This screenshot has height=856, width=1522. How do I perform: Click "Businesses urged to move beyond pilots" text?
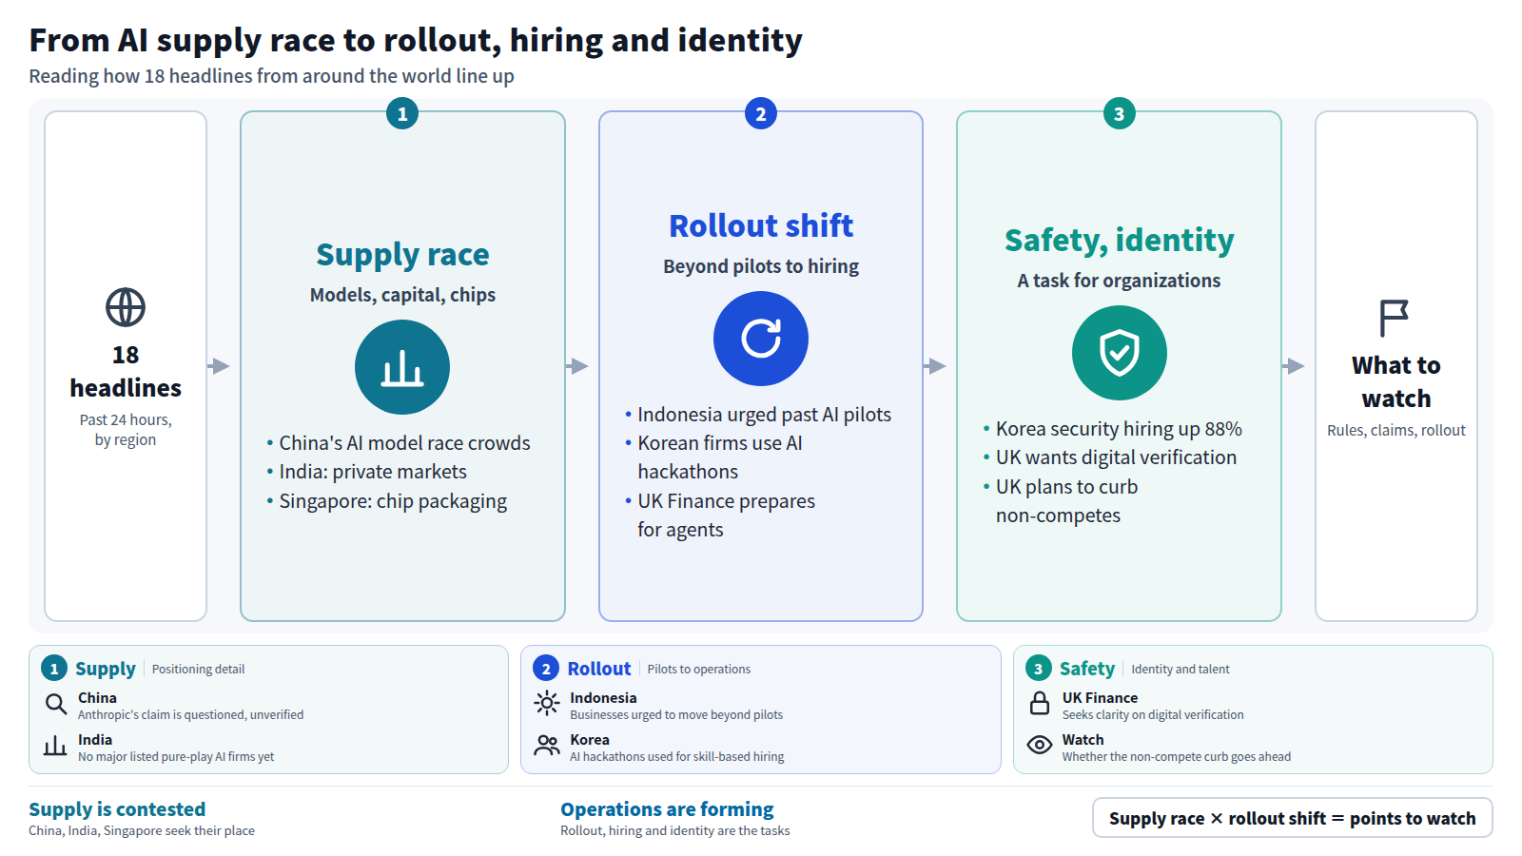[x=676, y=715]
